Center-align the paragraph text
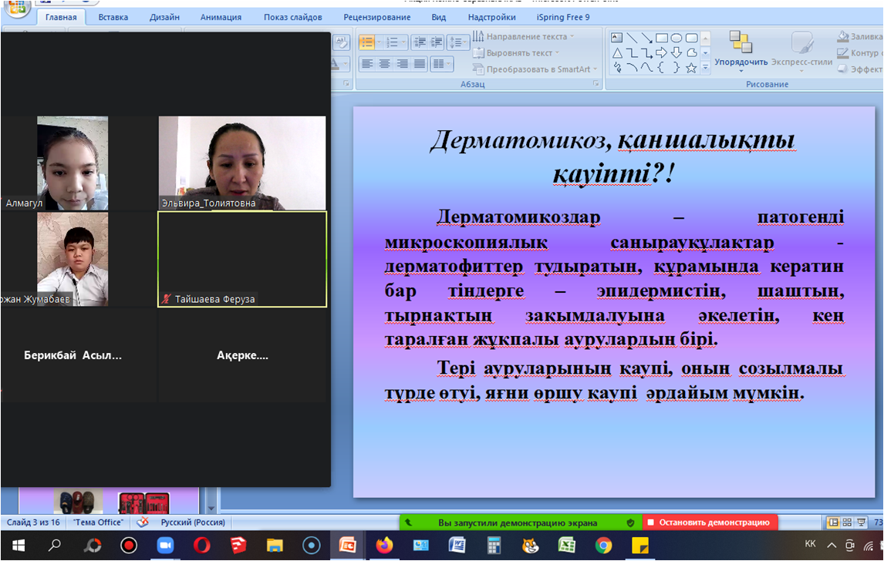Screen dimensions: 884x561 click(x=384, y=64)
